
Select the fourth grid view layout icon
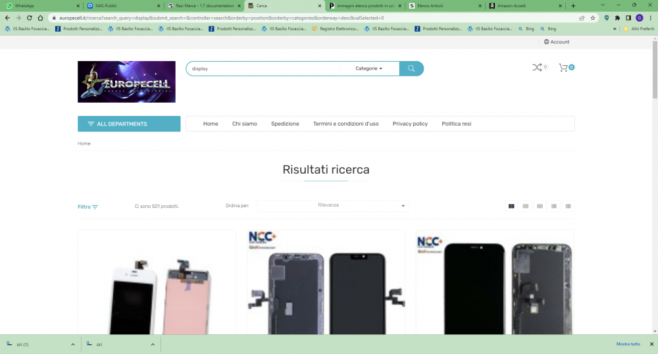click(554, 206)
